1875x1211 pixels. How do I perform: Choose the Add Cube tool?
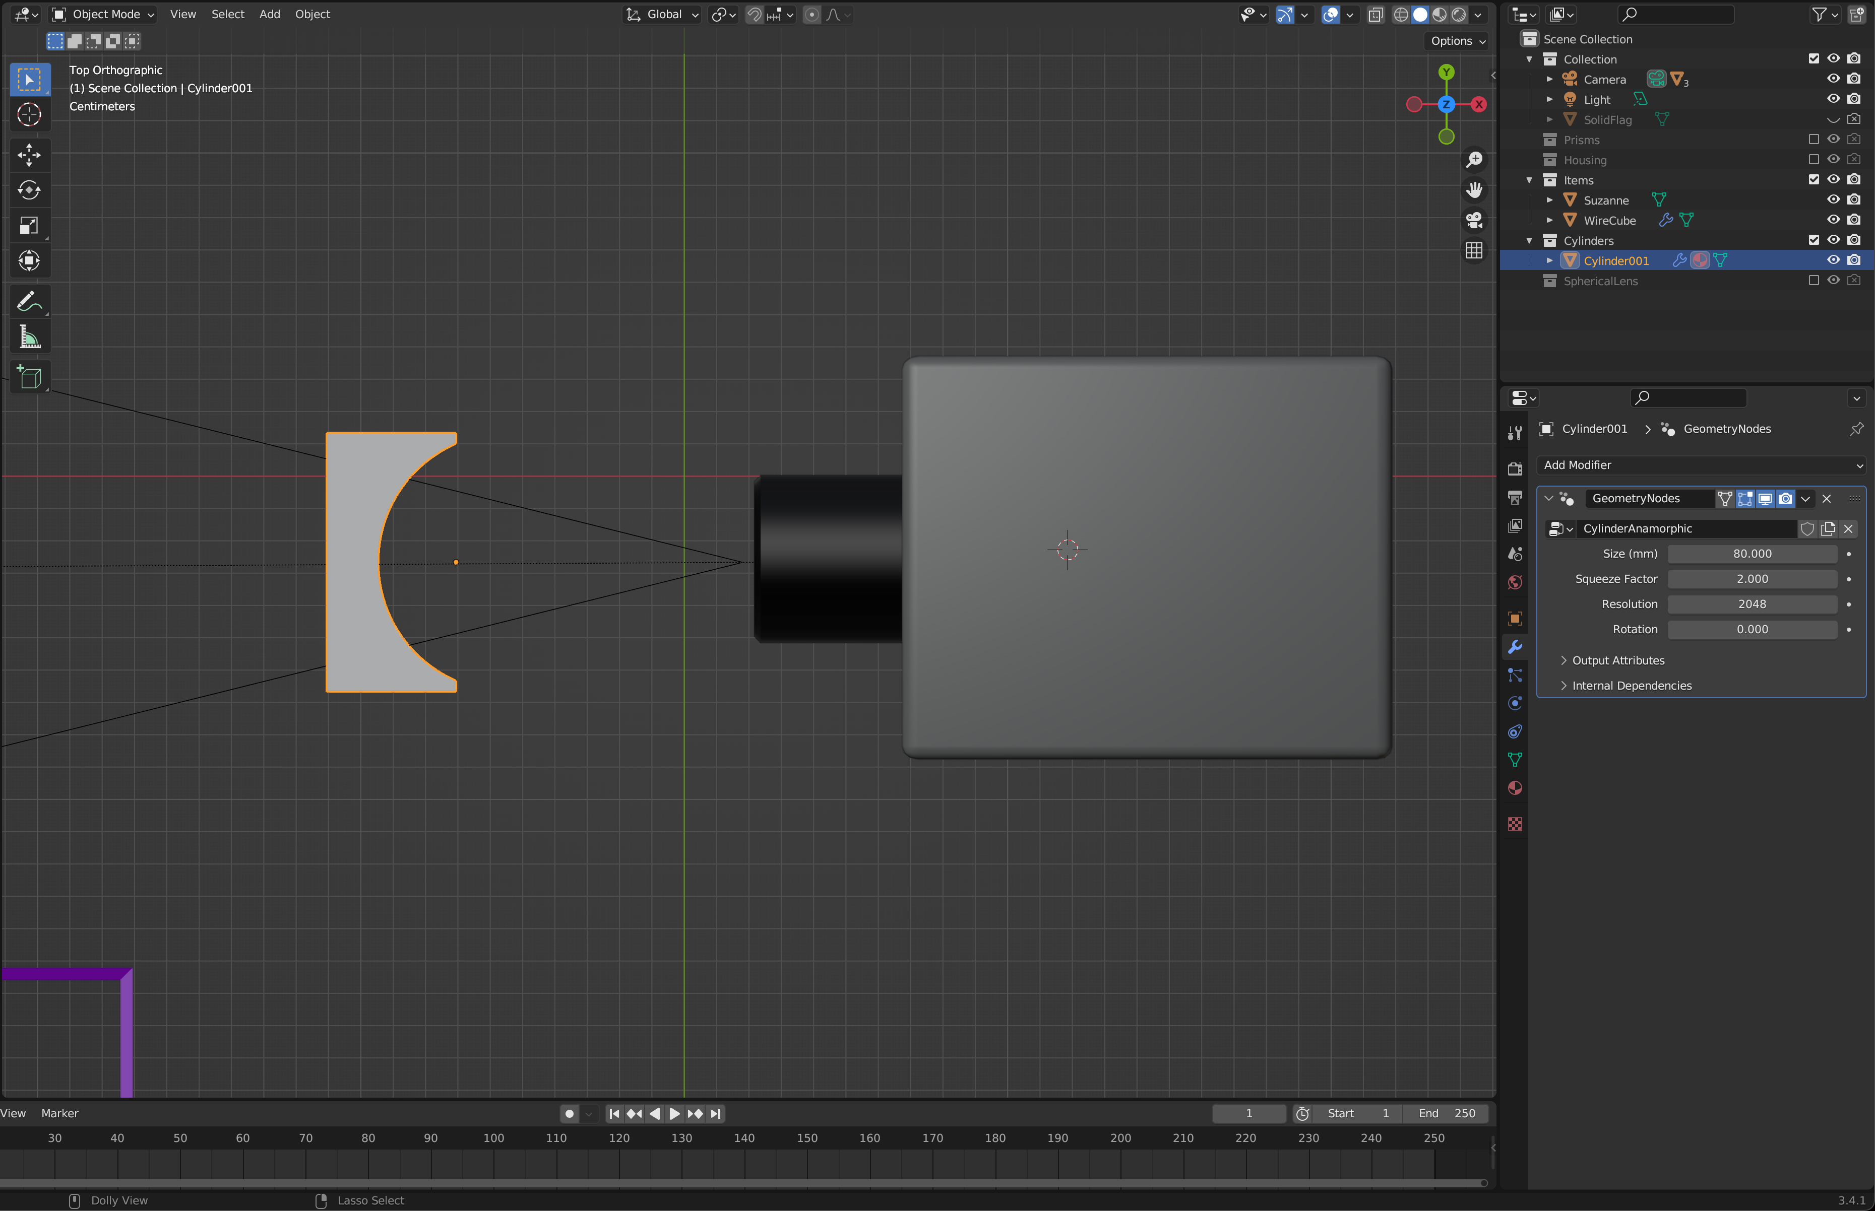tap(29, 377)
